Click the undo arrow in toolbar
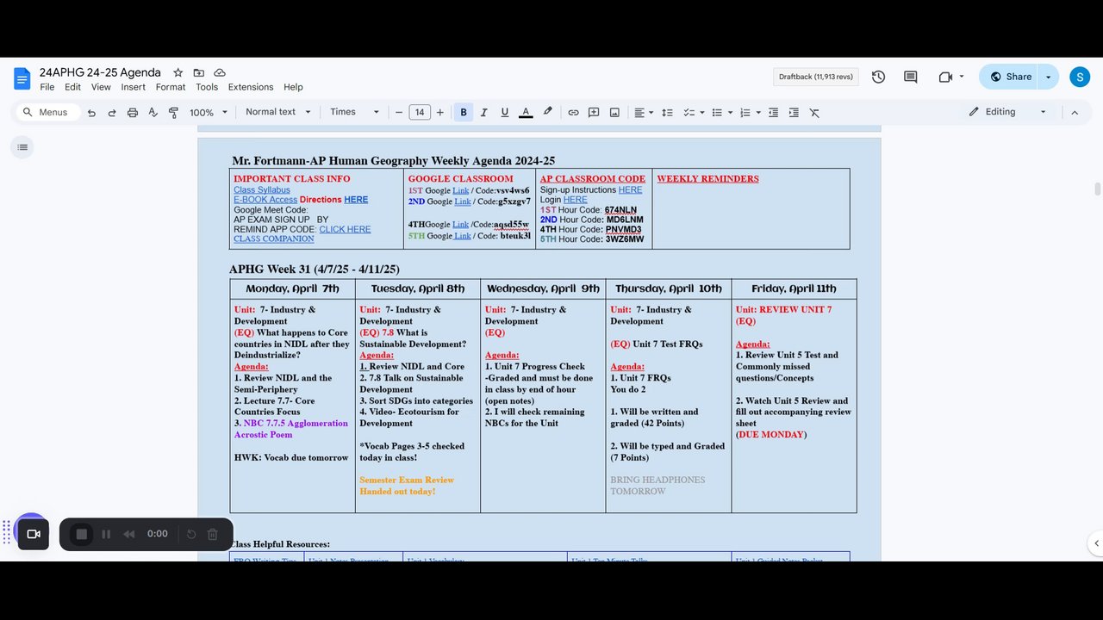The width and height of the screenshot is (1103, 620). [91, 112]
